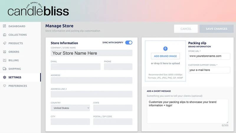Screen dimensions: 236x133
Task: Click the Billing receipt icon
Action: (x=4, y=60)
